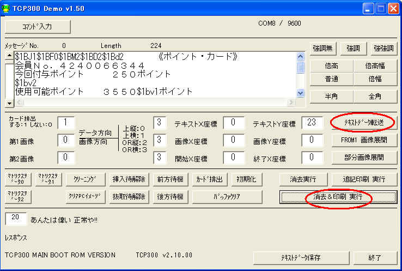Focus the データ方向 field beside テキストX座標
The width and height of the screenshot is (402, 271).
(x=160, y=123)
